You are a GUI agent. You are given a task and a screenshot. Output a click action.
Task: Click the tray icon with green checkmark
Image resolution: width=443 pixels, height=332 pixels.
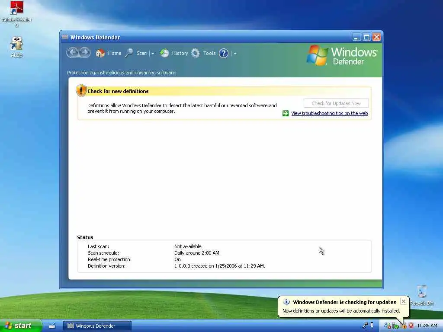395,326
